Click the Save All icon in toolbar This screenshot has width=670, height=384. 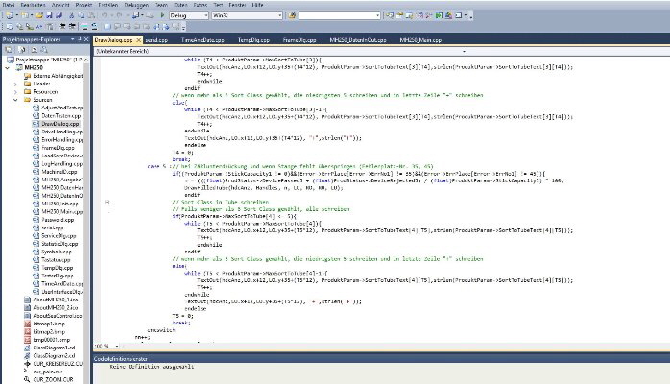[x=59, y=15]
